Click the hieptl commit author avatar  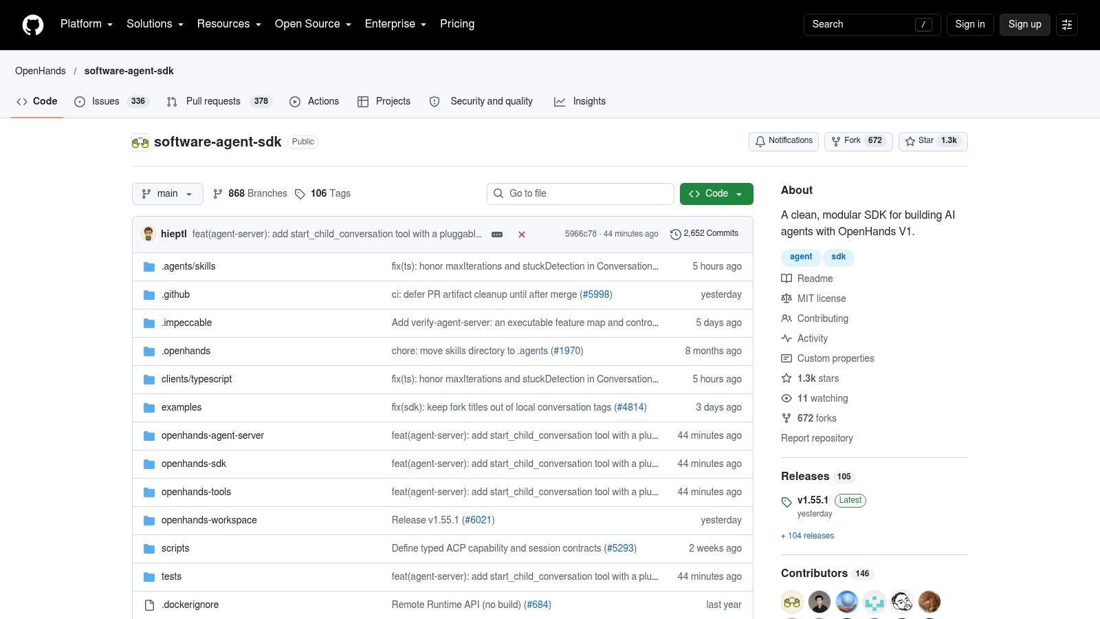[x=148, y=234]
